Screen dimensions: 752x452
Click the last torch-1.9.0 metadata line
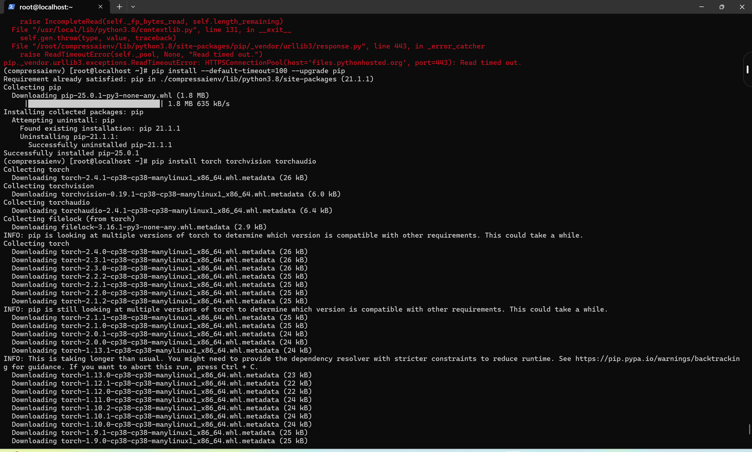pos(160,441)
